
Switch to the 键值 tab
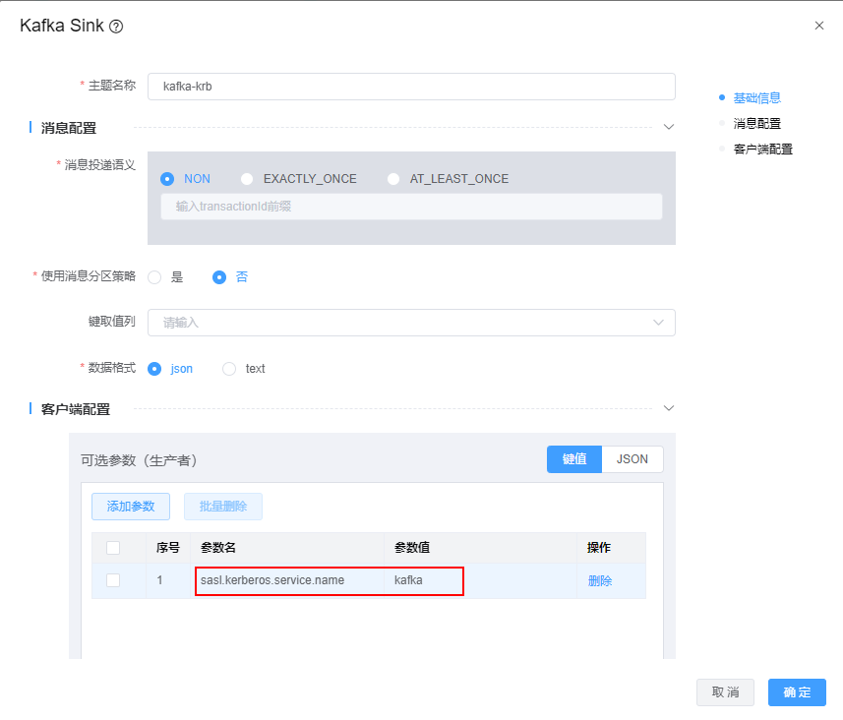[x=574, y=459]
